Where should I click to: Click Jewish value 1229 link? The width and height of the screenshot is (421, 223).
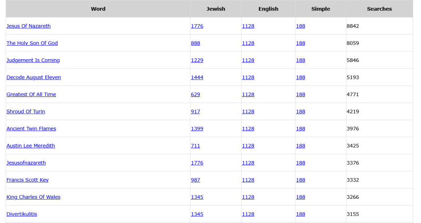point(197,60)
